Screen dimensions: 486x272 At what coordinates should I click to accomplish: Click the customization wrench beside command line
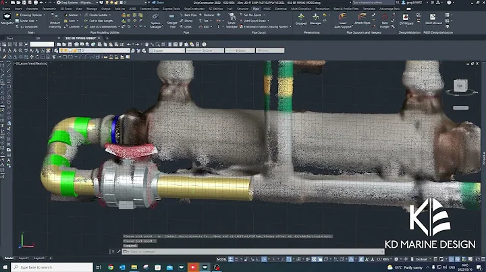point(118,252)
